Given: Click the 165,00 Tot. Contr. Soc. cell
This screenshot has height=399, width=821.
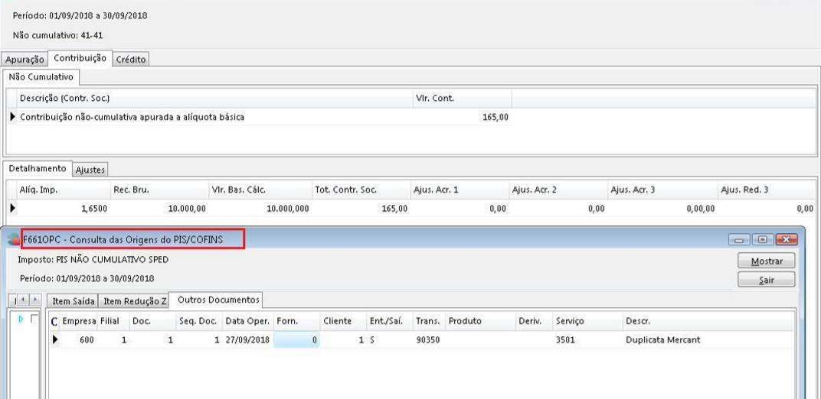Looking at the screenshot, I should click(x=394, y=209).
